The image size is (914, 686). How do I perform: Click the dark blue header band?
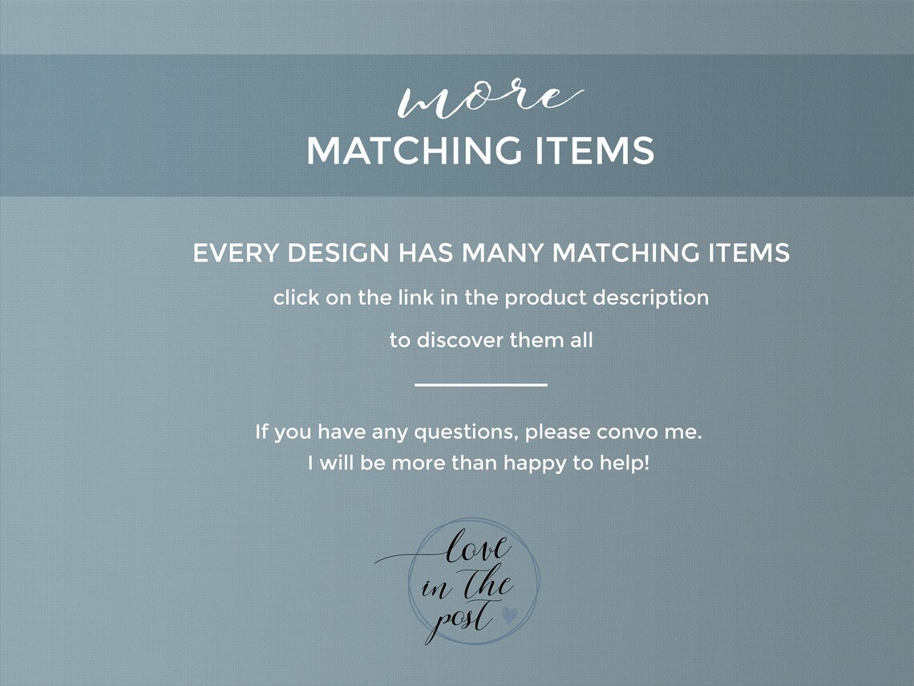[457, 125]
